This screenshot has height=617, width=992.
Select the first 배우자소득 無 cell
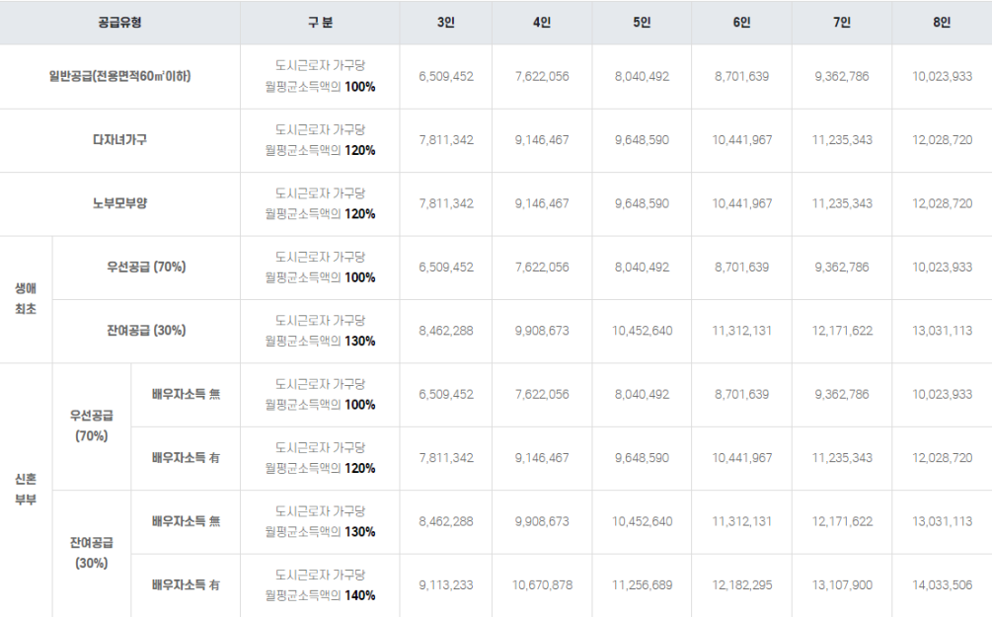(189, 394)
